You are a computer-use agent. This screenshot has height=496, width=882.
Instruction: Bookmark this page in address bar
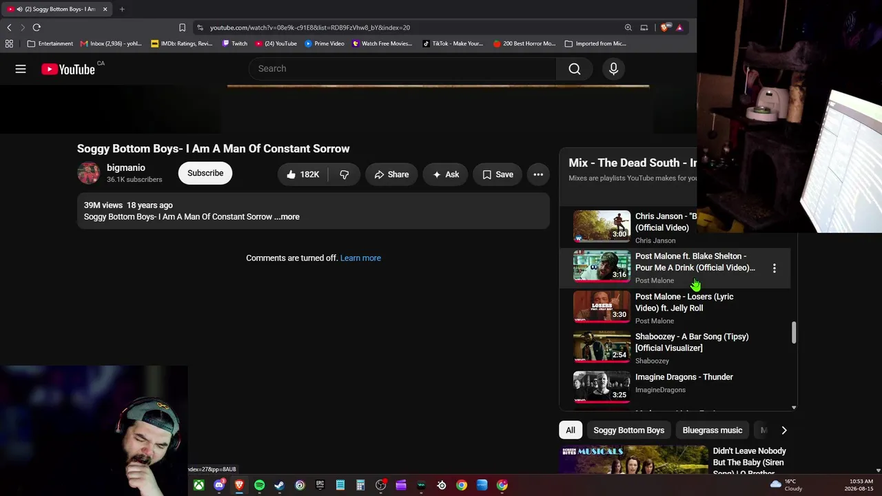[x=182, y=28]
